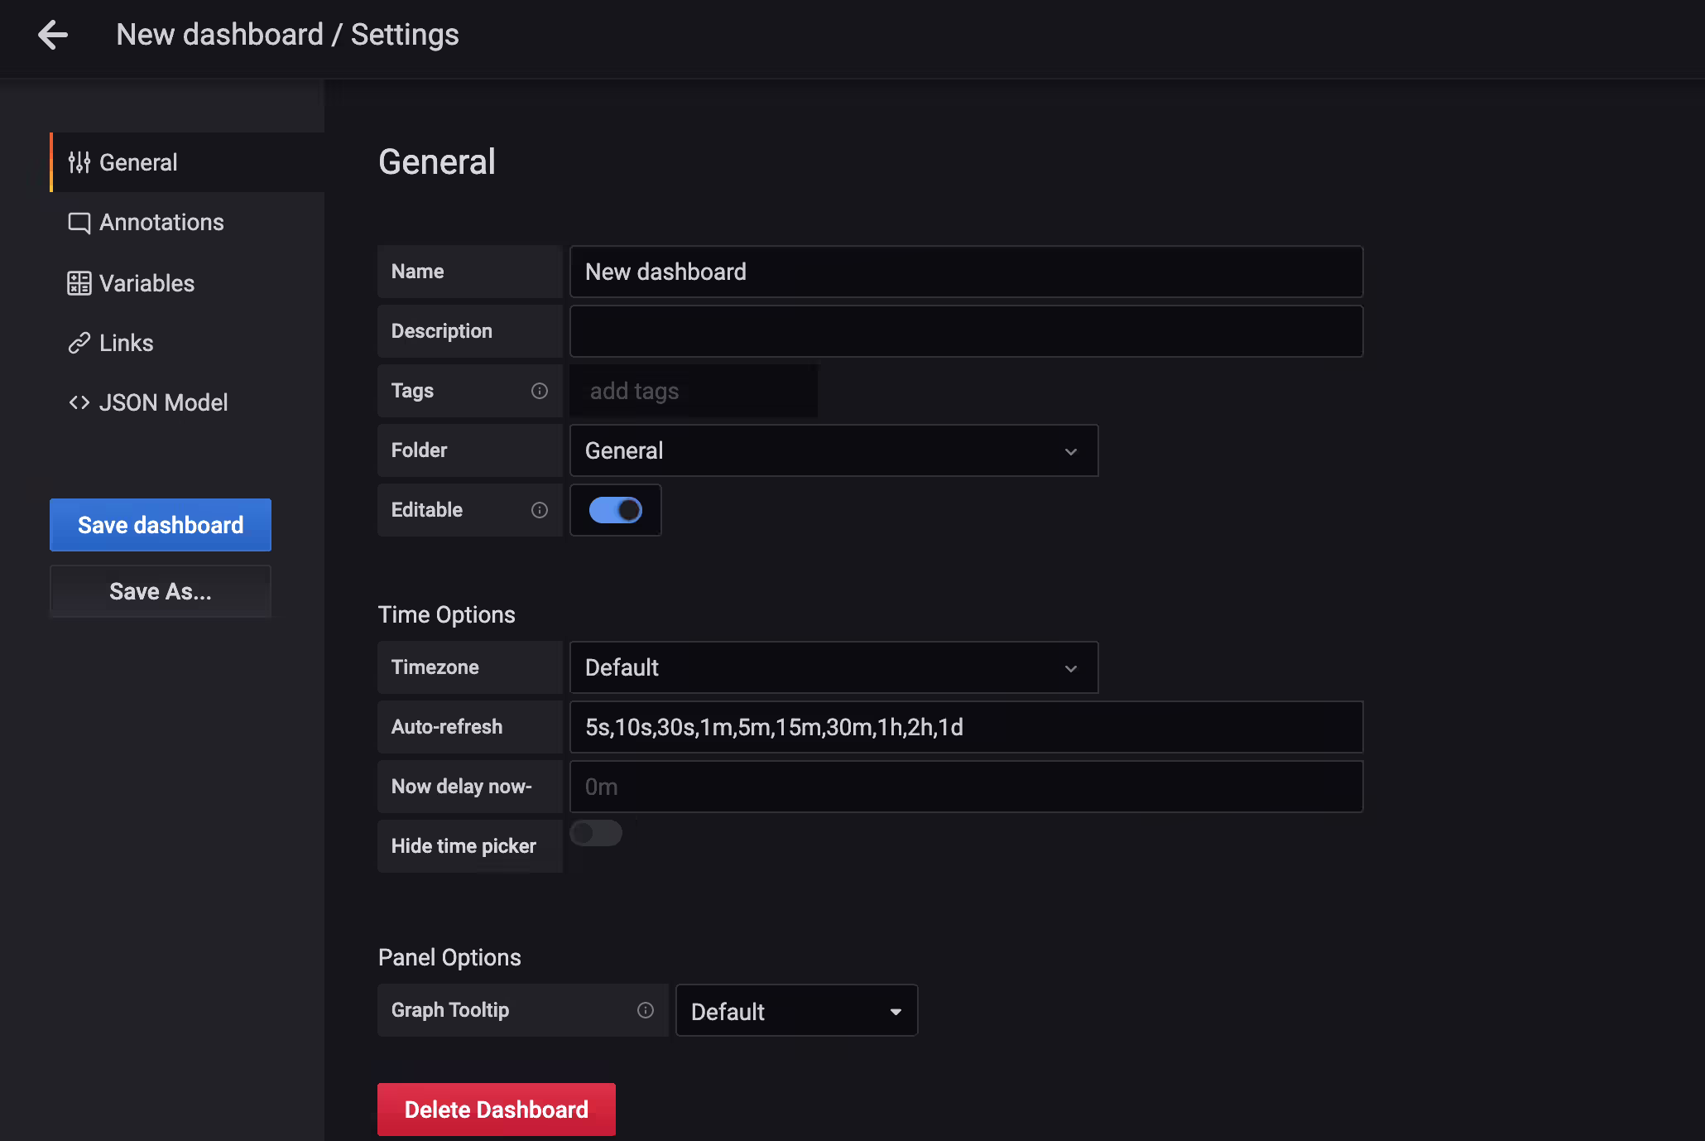The width and height of the screenshot is (1705, 1141).
Task: Focus the Auto-refresh intervals field
Action: pos(966,727)
